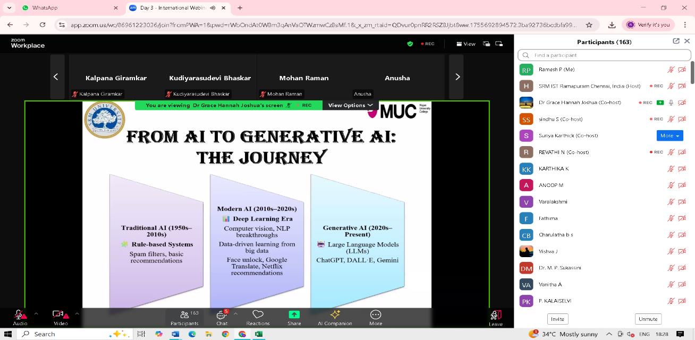Click participants list scrollbar thumb
695x340 pixels.
point(692,73)
